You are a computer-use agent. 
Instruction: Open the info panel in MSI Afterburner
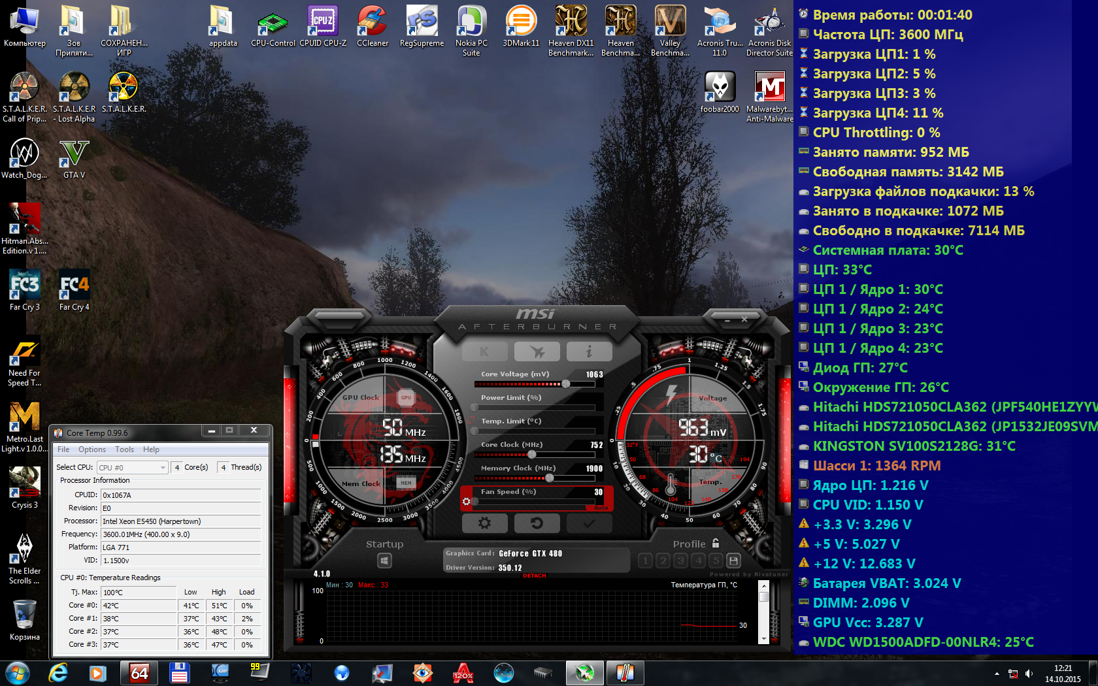589,351
